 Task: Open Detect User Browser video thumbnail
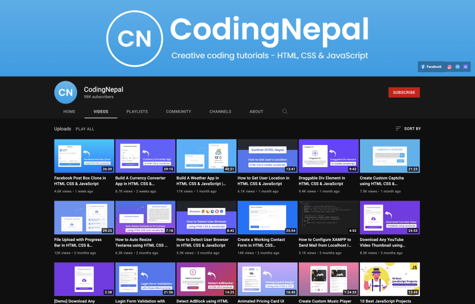(206, 217)
